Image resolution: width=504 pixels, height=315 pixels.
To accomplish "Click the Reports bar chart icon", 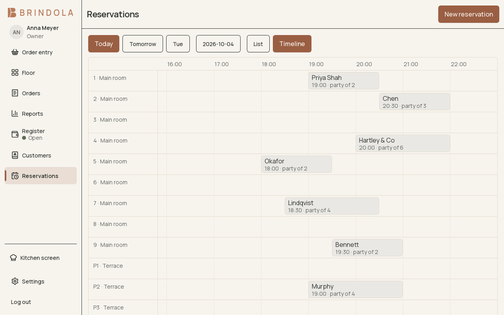I will click(15, 113).
